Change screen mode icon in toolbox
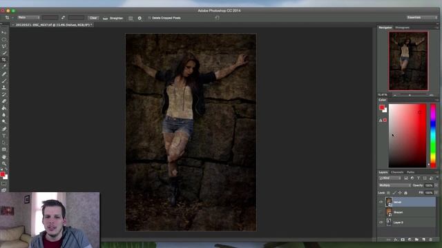The image size is (442, 248). [3, 190]
